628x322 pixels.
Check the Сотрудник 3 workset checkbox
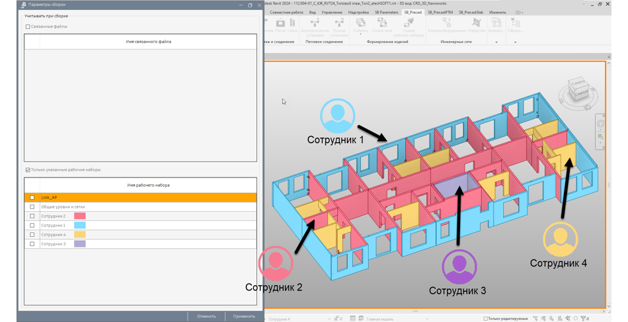32,244
